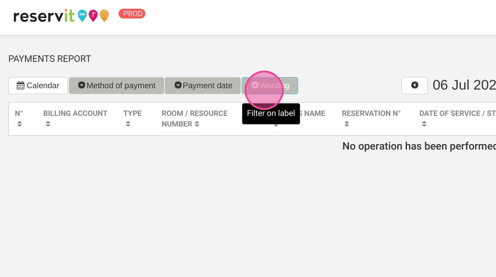Click the calendar icon in Calendar button
This screenshot has width=496, height=277.
[x=21, y=85]
